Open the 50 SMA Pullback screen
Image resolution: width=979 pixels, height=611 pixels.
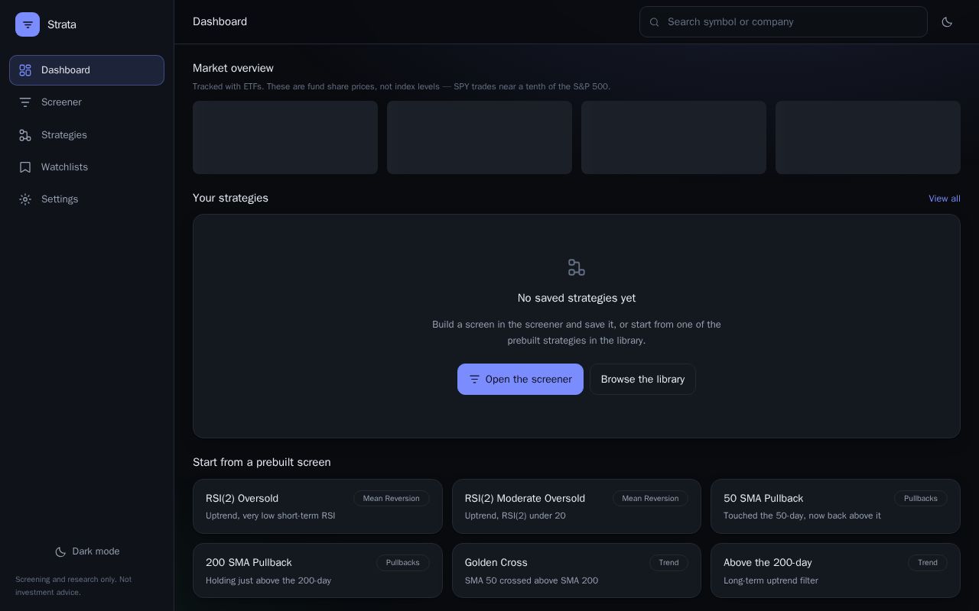[x=835, y=506]
